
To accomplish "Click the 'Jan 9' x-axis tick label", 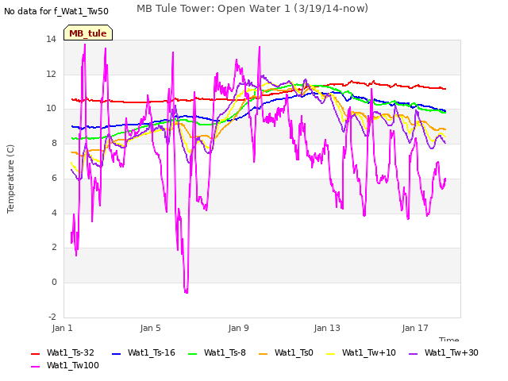I will [238, 328].
